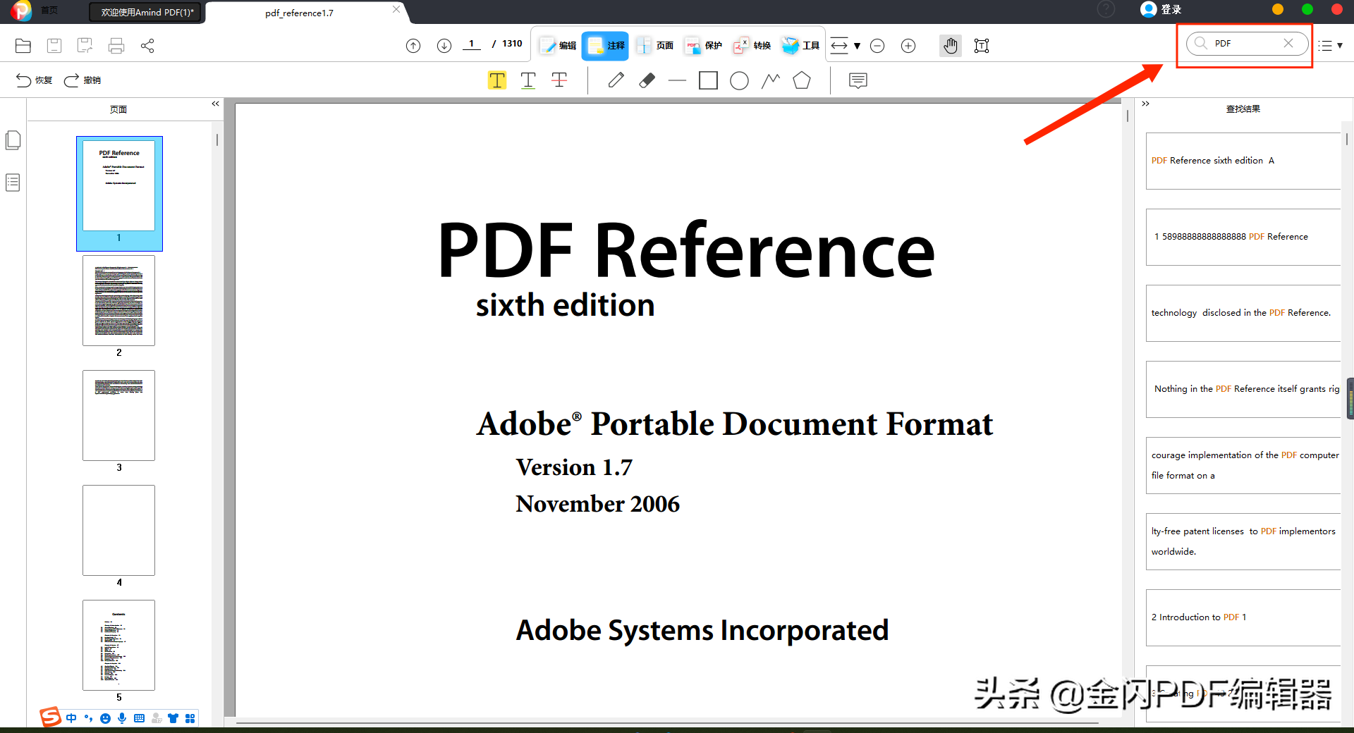The image size is (1354, 733).
Task: Select the underline text tool
Action: click(528, 80)
